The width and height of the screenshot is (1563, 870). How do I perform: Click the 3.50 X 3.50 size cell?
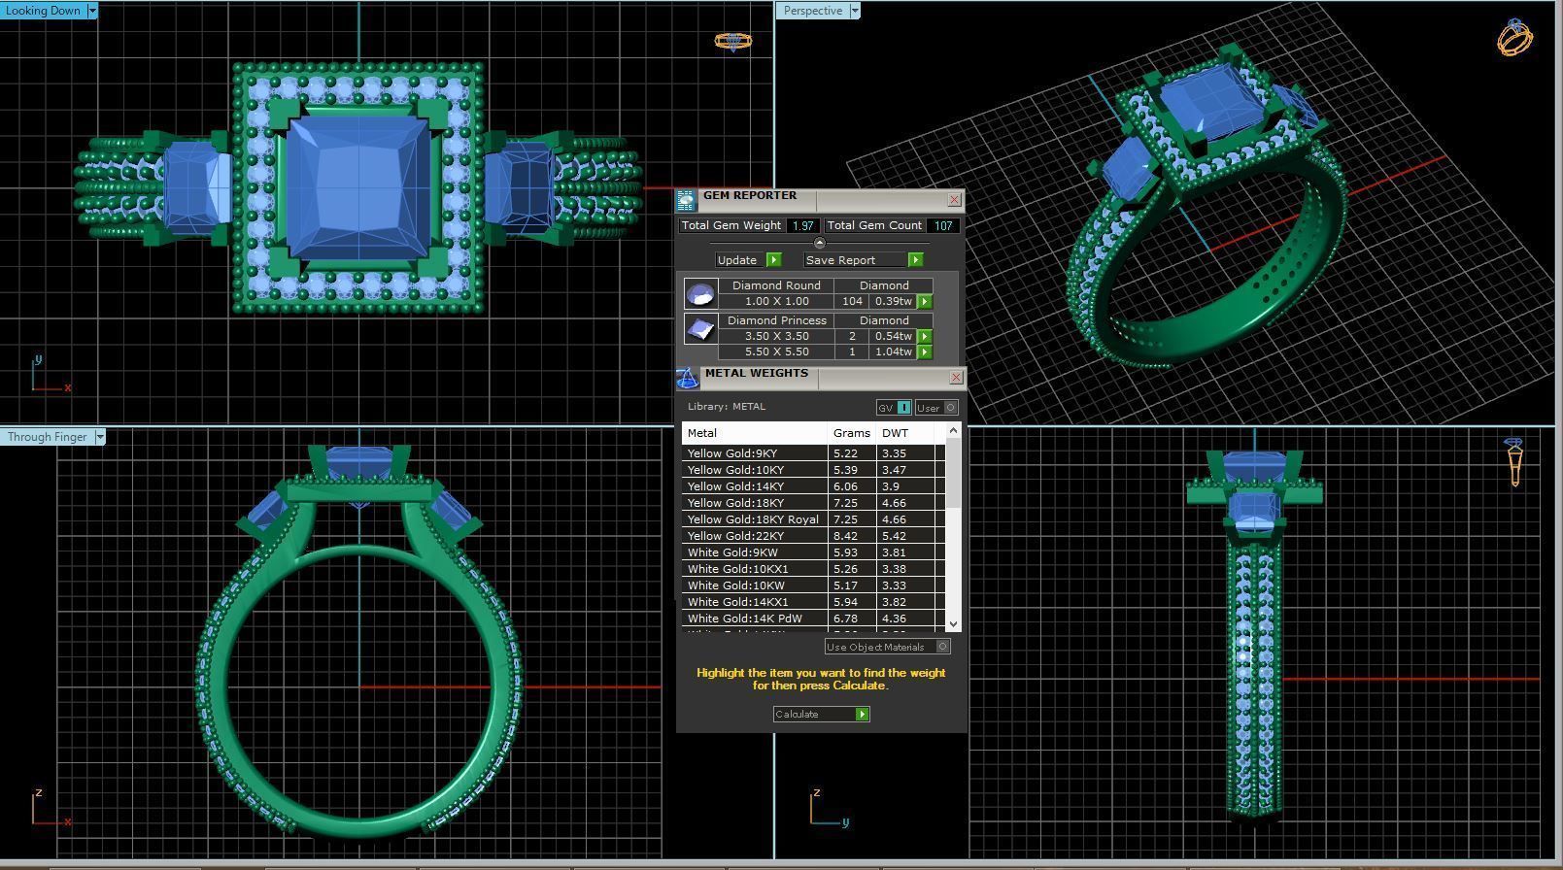[x=776, y=337]
